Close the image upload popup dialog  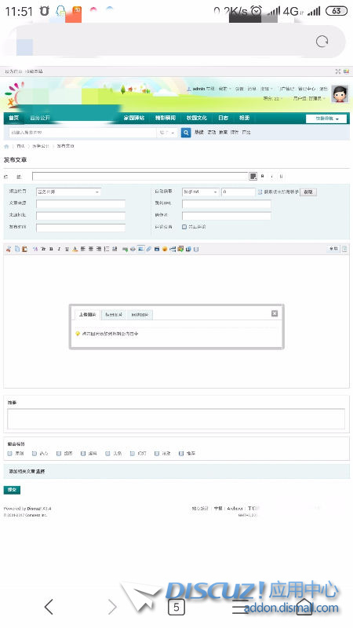click(275, 313)
